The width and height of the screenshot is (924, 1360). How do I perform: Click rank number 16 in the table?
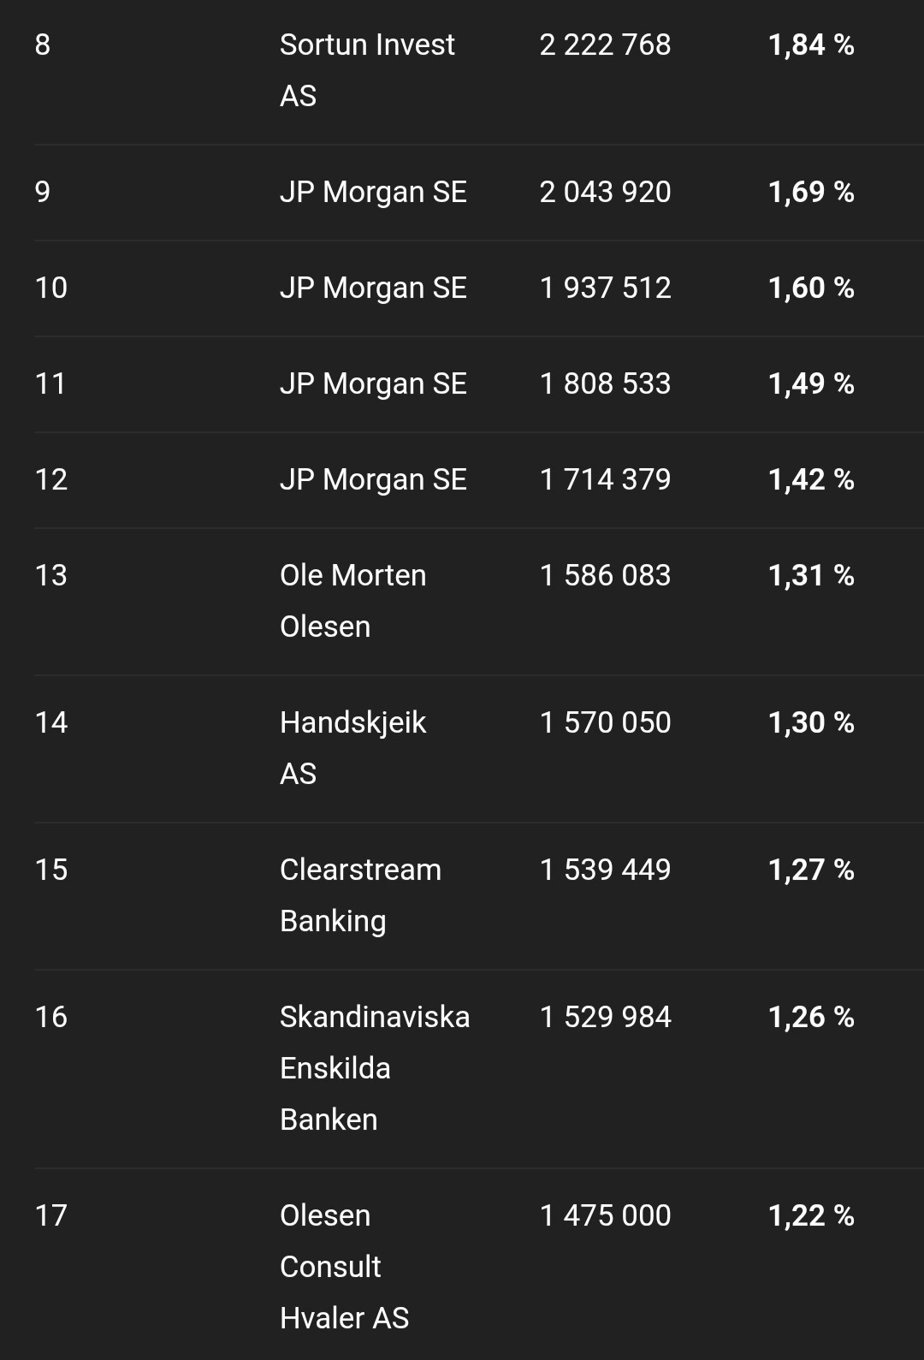[51, 1017]
